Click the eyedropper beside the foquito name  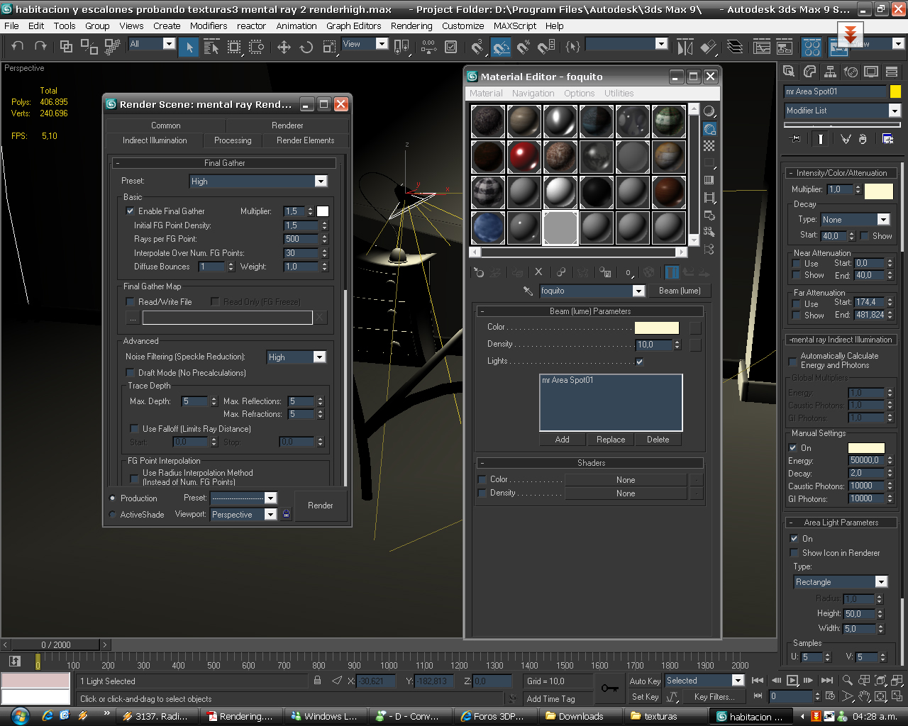528,291
